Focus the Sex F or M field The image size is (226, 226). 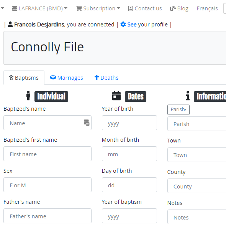click(47, 185)
